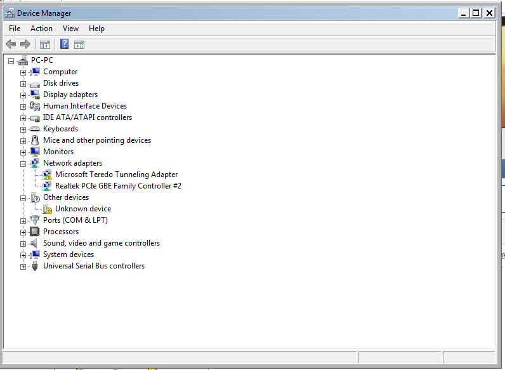Viewport: 505px width, 370px height.
Task: Click the Forward arrow toolbar icon
Action: tap(25, 44)
